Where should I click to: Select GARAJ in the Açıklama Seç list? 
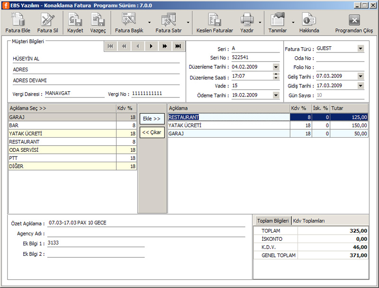pyautogui.click(x=72, y=117)
